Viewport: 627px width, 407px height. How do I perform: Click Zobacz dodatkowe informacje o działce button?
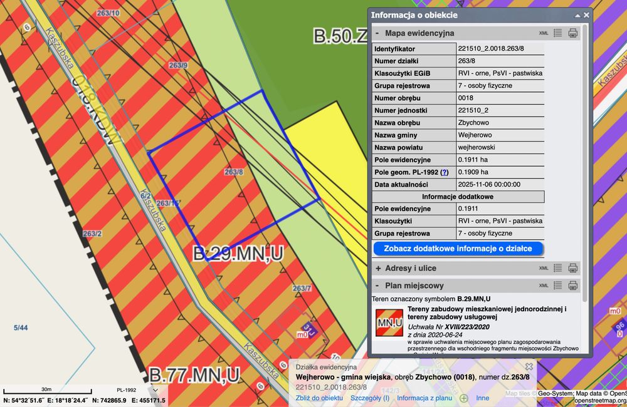[x=458, y=249]
